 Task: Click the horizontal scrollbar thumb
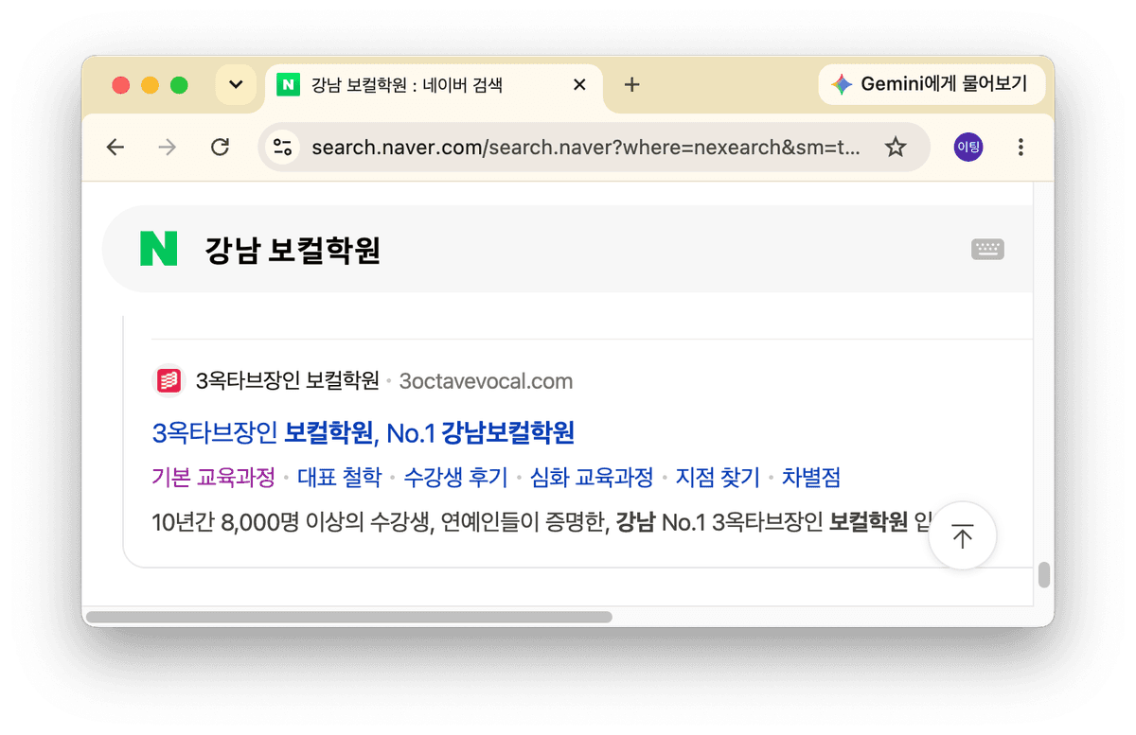(349, 617)
